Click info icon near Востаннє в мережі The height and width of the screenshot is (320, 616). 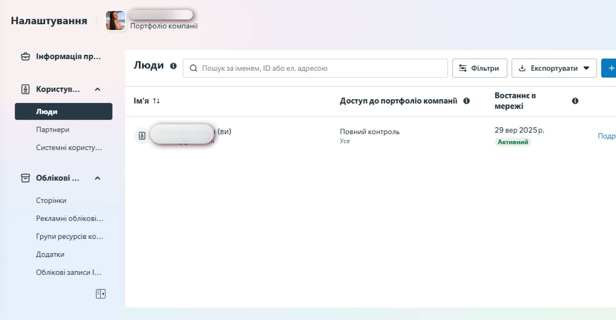[575, 101]
